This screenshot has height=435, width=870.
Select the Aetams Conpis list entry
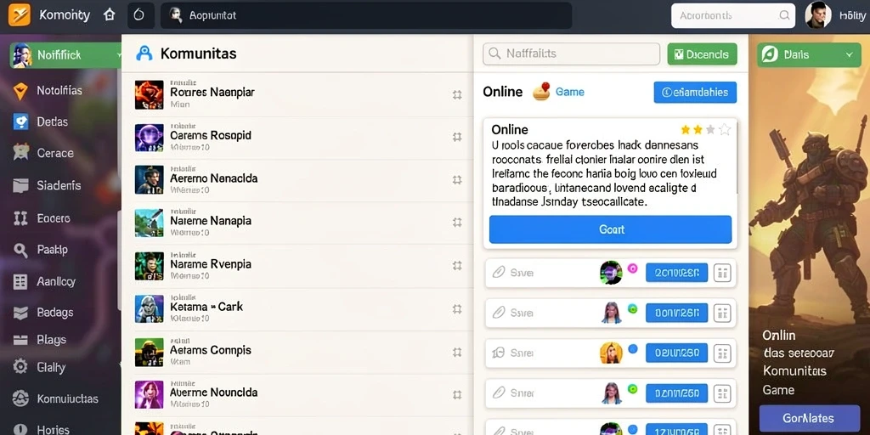click(297, 351)
